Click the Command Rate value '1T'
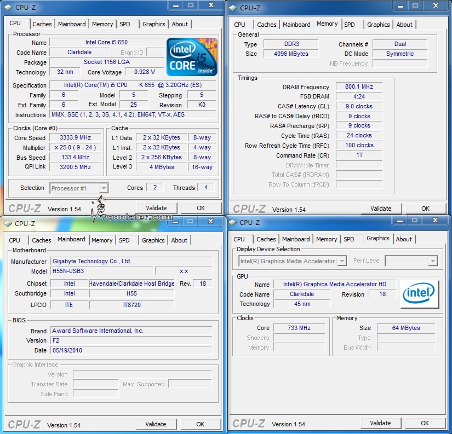Image resolution: width=452 pixels, height=434 pixels. [359, 155]
